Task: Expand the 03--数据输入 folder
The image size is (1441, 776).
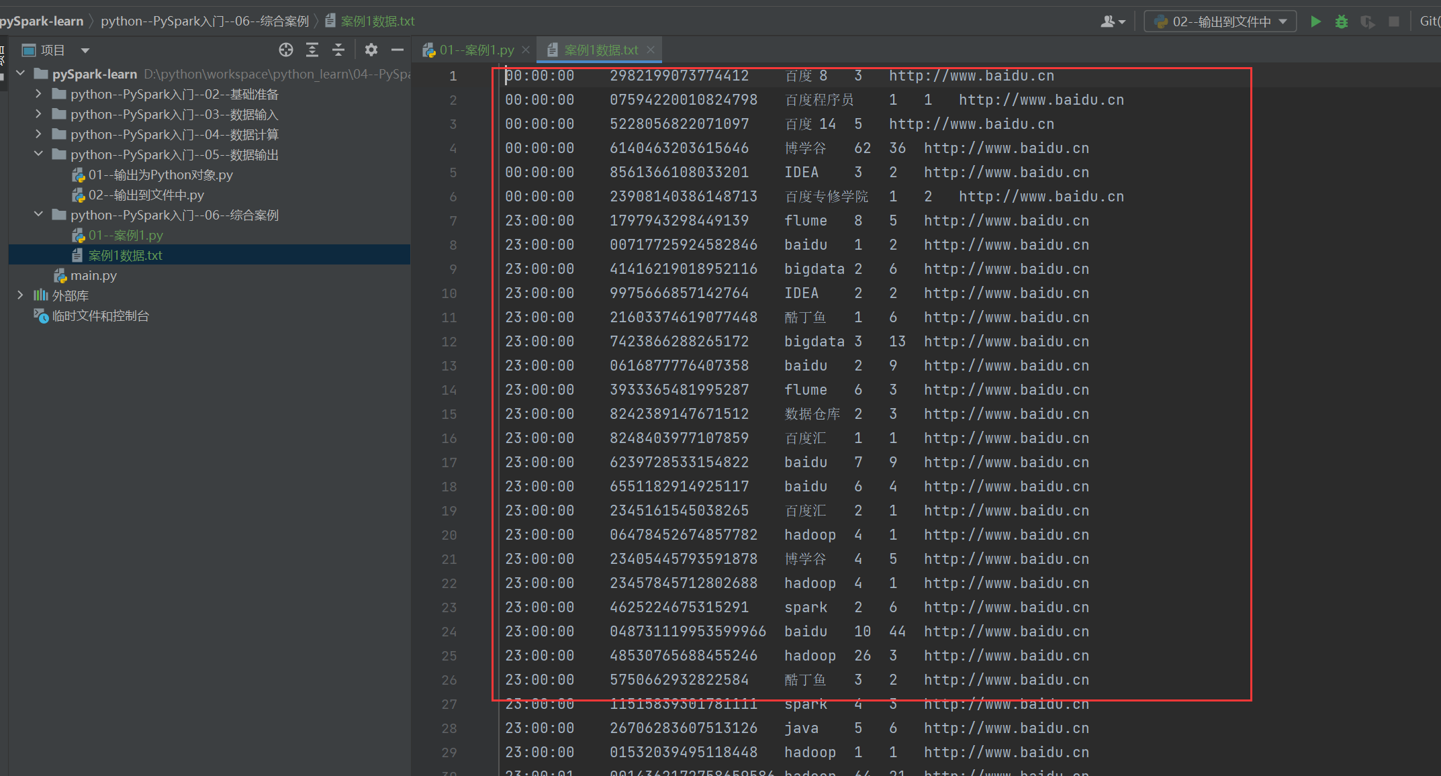Action: point(38,114)
